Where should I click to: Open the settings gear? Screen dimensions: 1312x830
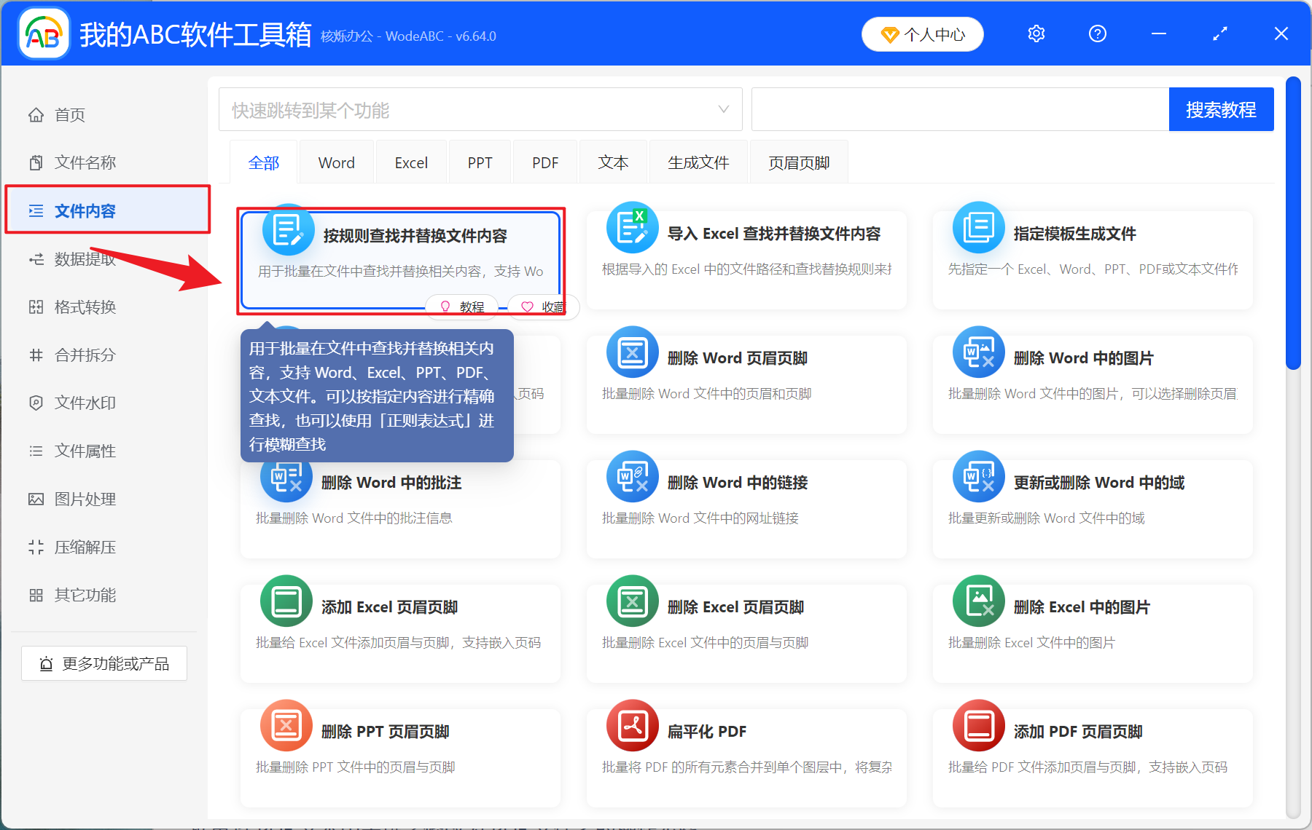coord(1036,33)
